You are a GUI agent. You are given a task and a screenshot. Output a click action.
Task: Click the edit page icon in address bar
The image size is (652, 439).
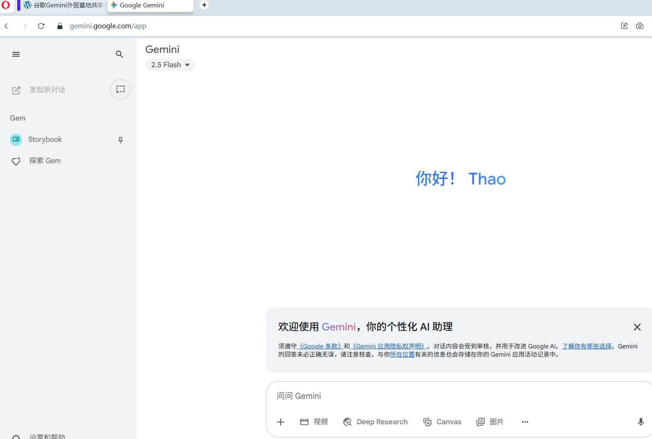624,25
